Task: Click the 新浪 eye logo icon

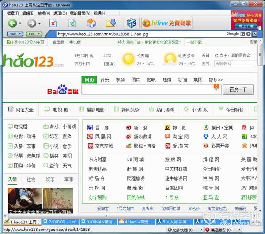Action: coord(129,127)
